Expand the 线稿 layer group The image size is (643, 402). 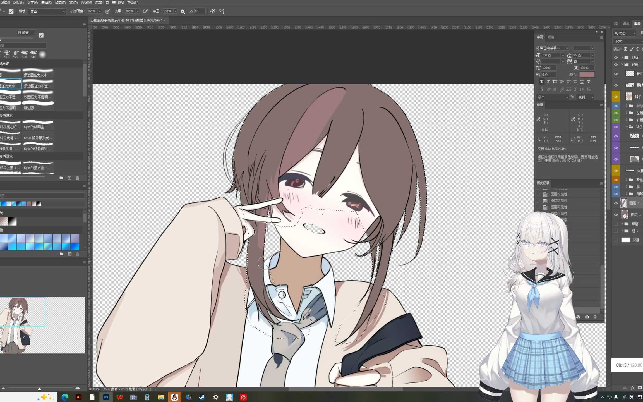[x=622, y=58]
